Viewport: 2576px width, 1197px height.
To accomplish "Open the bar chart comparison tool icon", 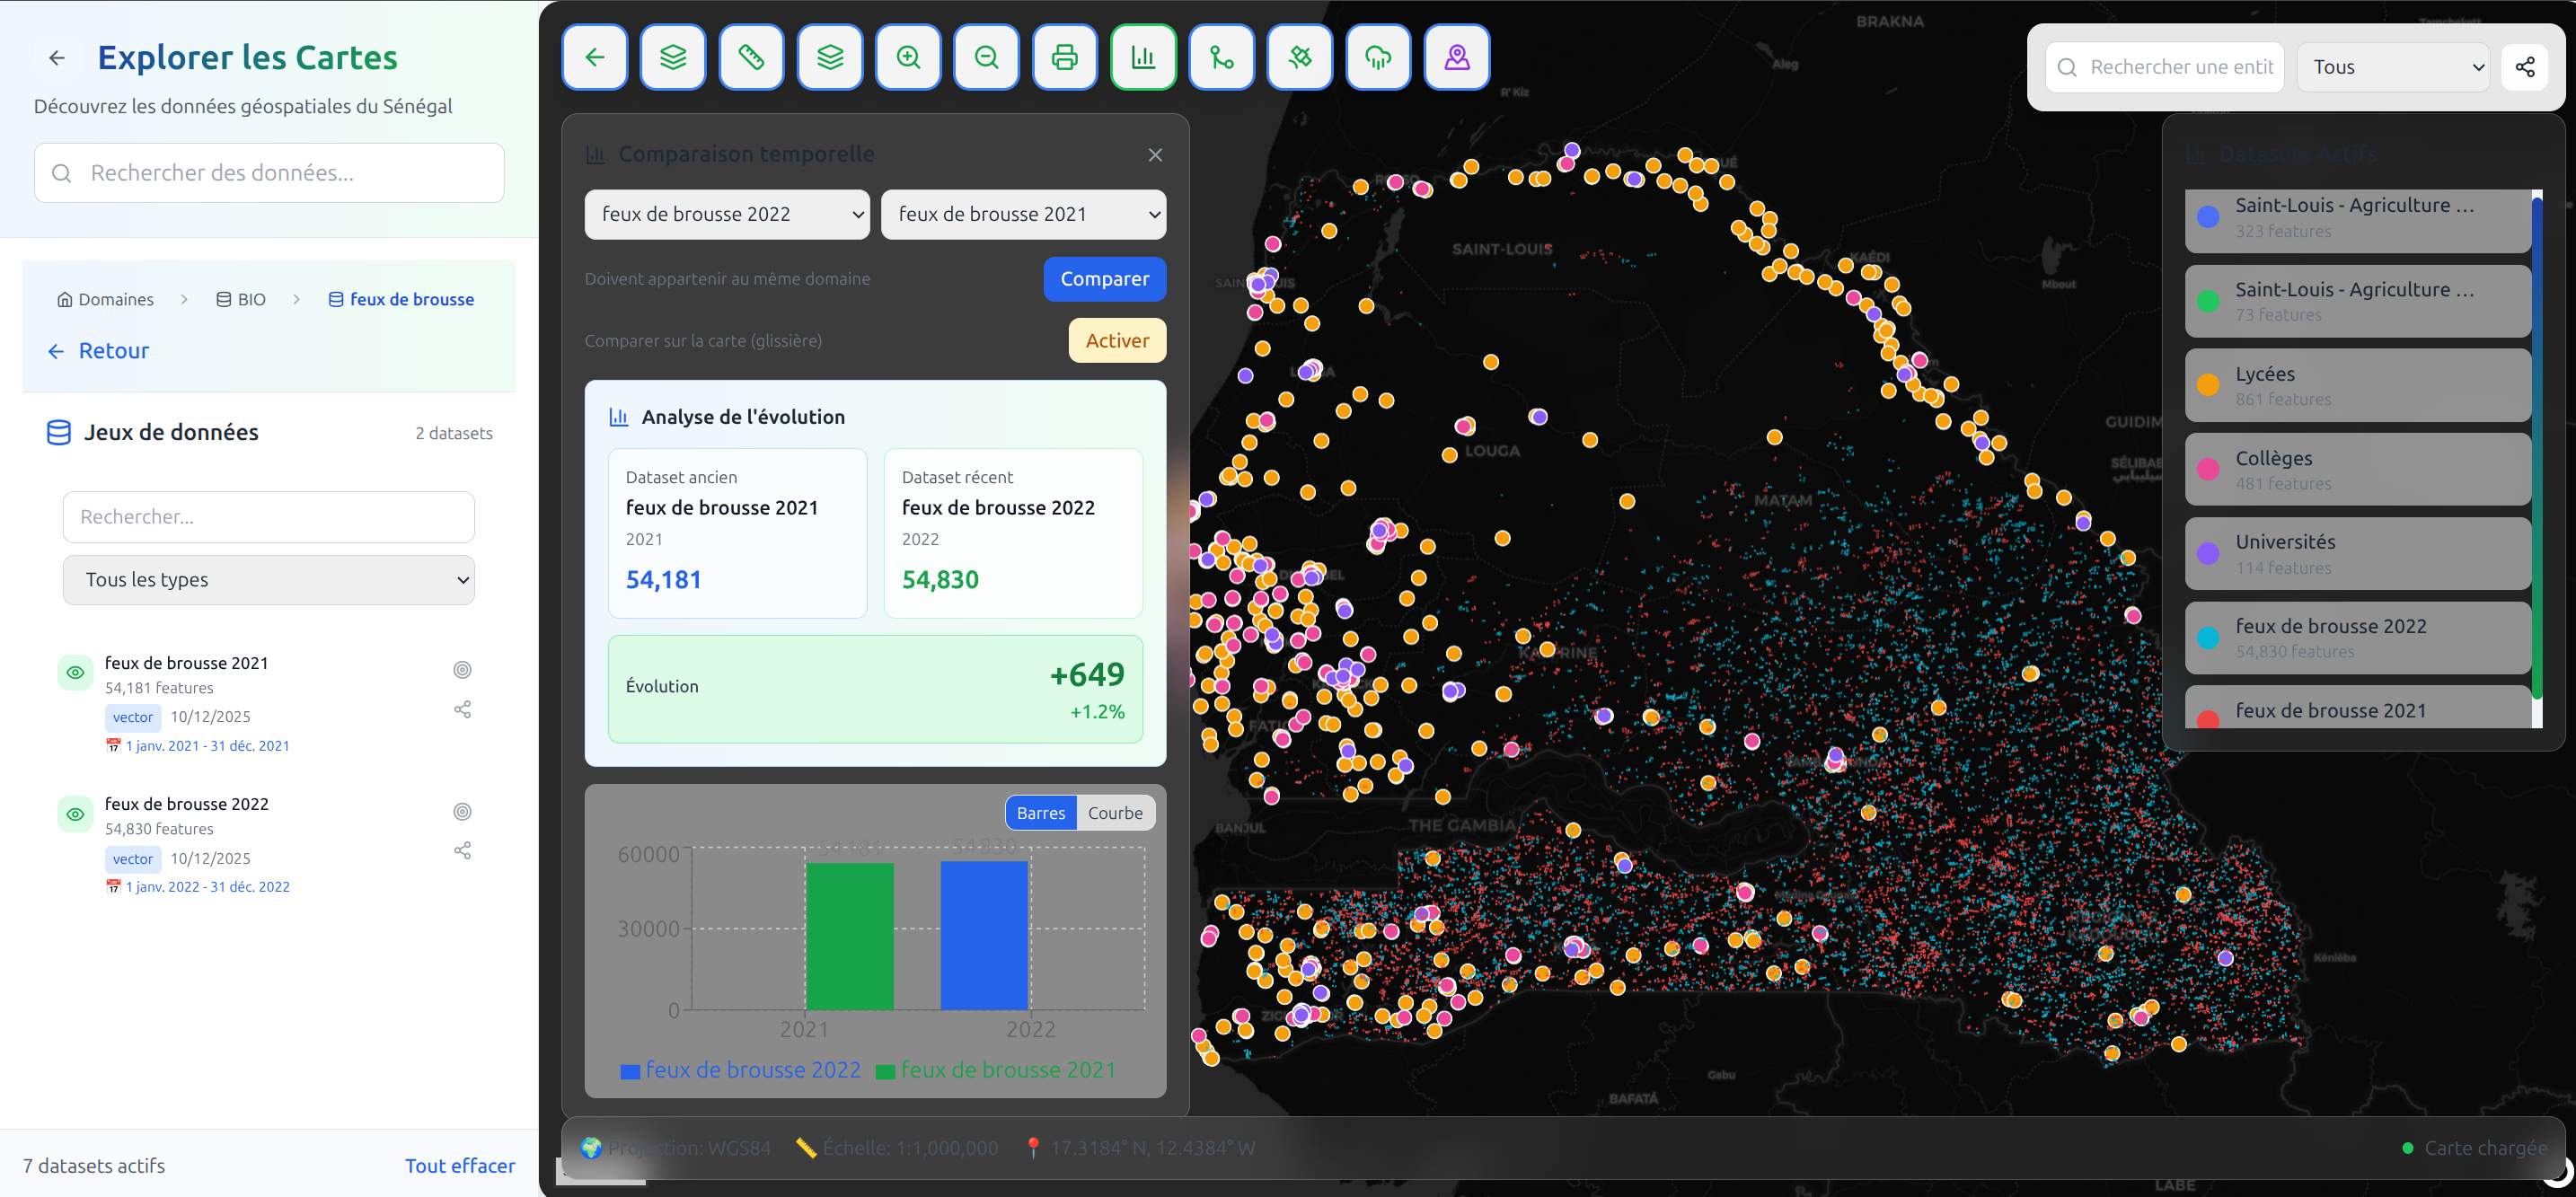I will pos(1143,58).
